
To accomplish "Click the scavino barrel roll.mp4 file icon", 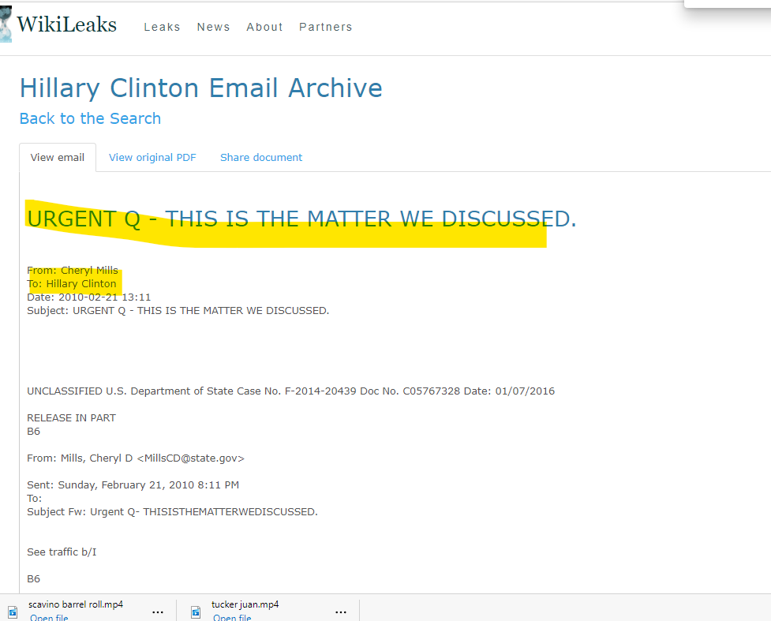I will 13,612.
